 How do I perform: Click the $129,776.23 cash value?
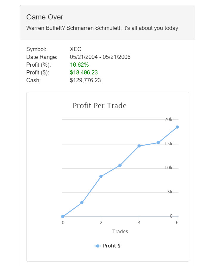85,80
